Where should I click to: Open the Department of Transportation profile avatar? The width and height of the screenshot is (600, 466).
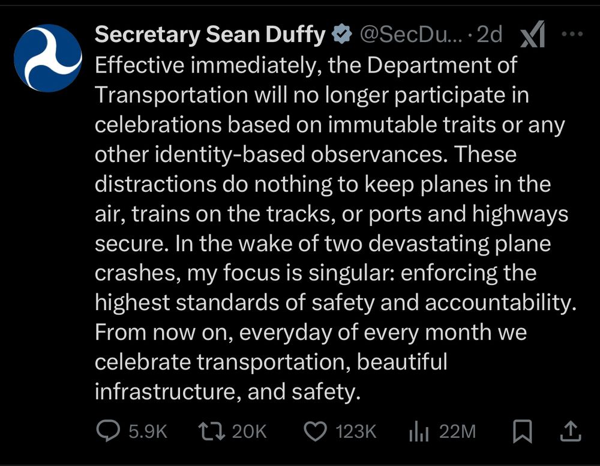(48, 58)
